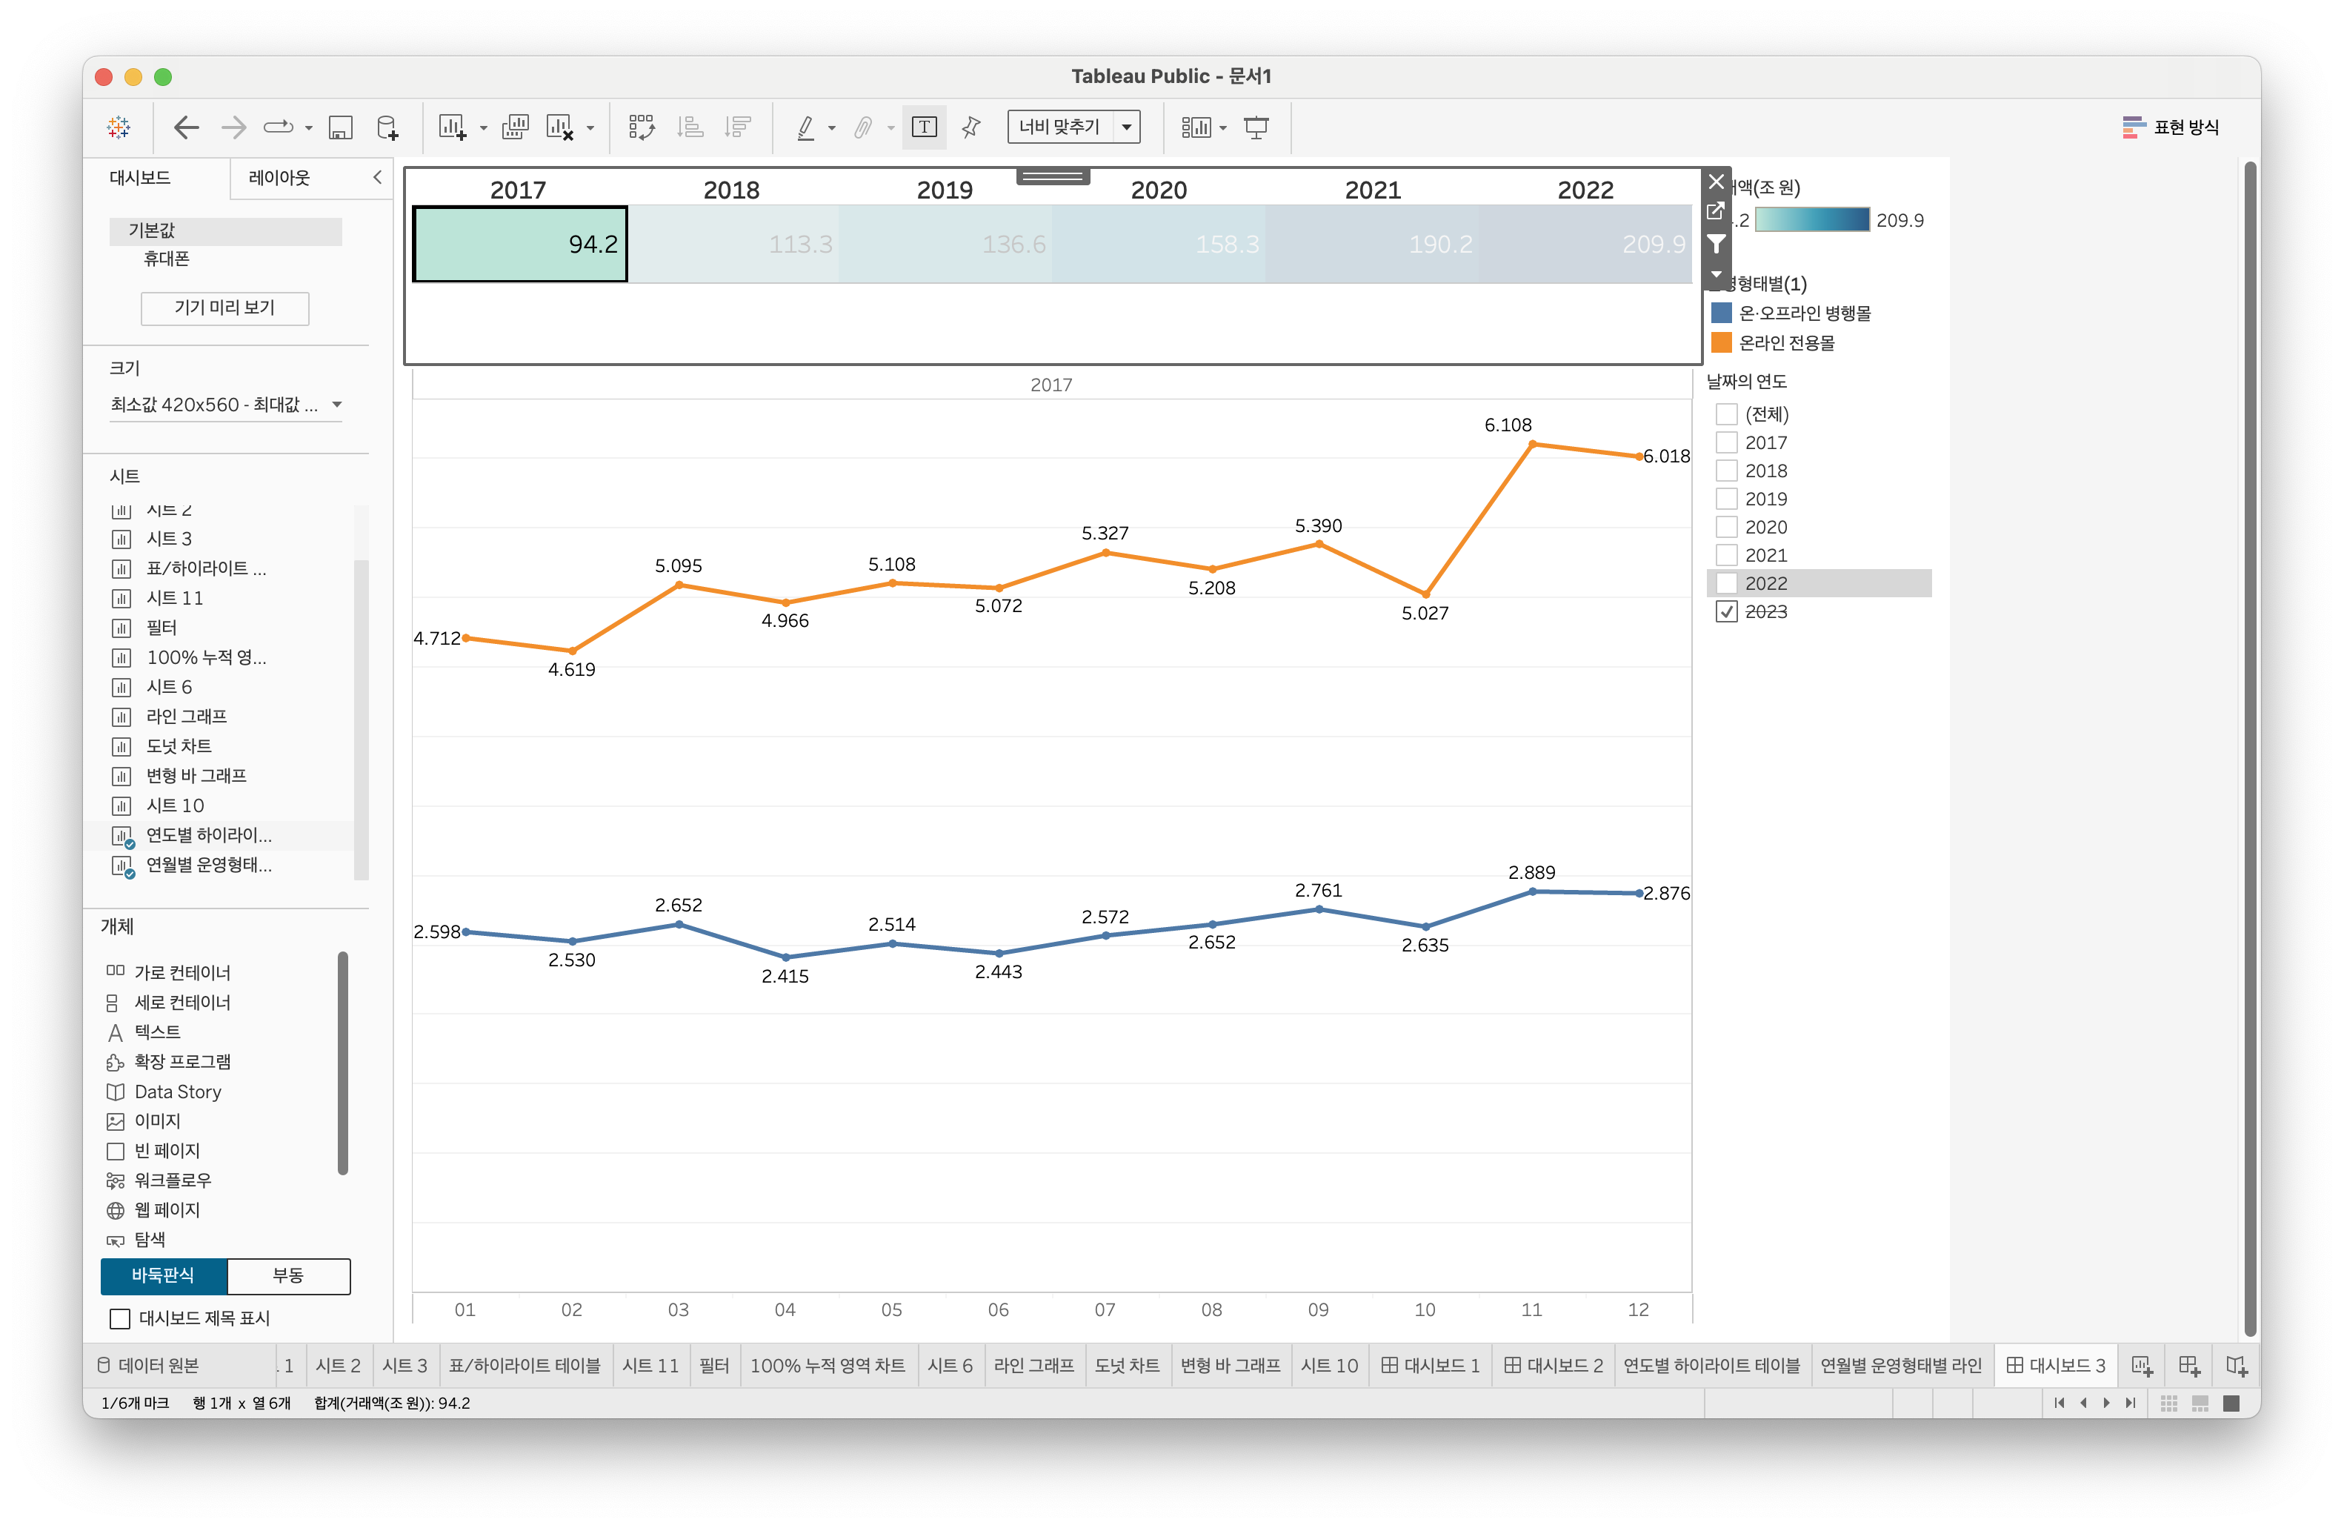The image size is (2344, 1528).
Task: Collapse the side pane with the chevron
Action: (377, 177)
